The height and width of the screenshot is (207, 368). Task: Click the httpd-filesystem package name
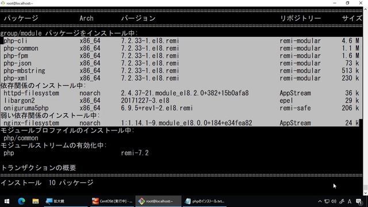[x=31, y=93]
